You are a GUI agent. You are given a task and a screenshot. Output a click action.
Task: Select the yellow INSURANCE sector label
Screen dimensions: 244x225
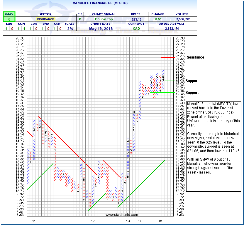coord(45,19)
